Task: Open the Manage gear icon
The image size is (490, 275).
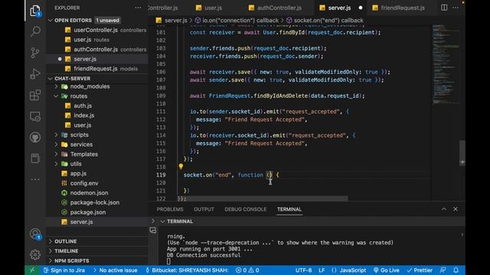Action: click(x=35, y=254)
